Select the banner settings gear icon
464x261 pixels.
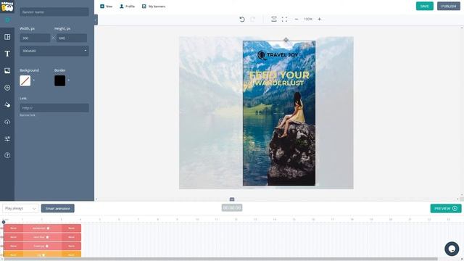click(x=7, y=20)
